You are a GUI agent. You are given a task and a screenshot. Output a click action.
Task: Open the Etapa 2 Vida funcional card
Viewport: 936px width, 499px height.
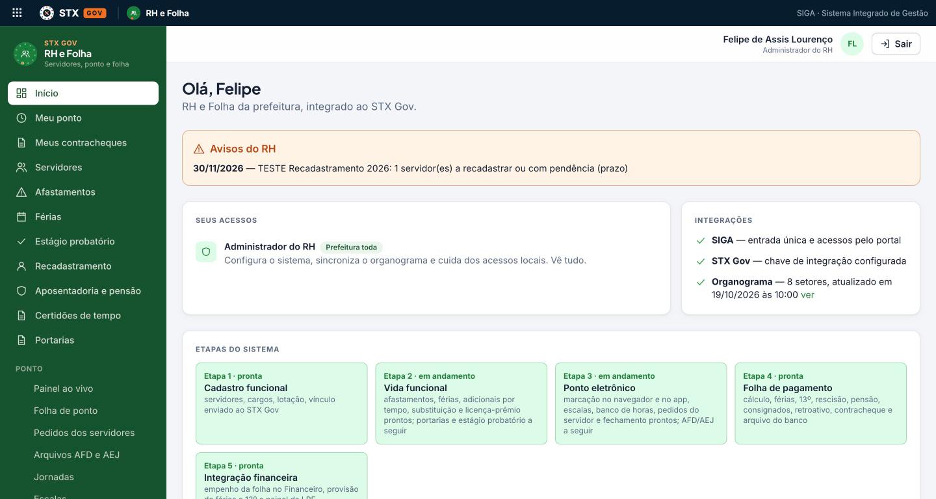461,403
